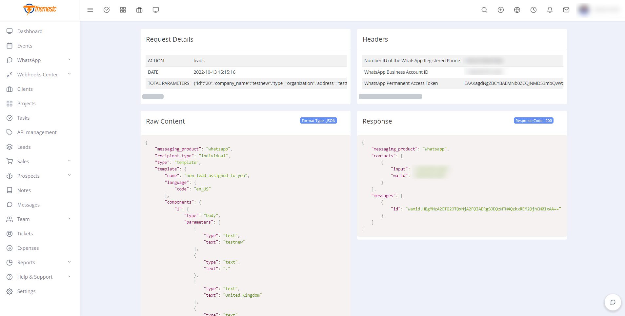Click the briefcase icon in top toolbar

pos(139,10)
